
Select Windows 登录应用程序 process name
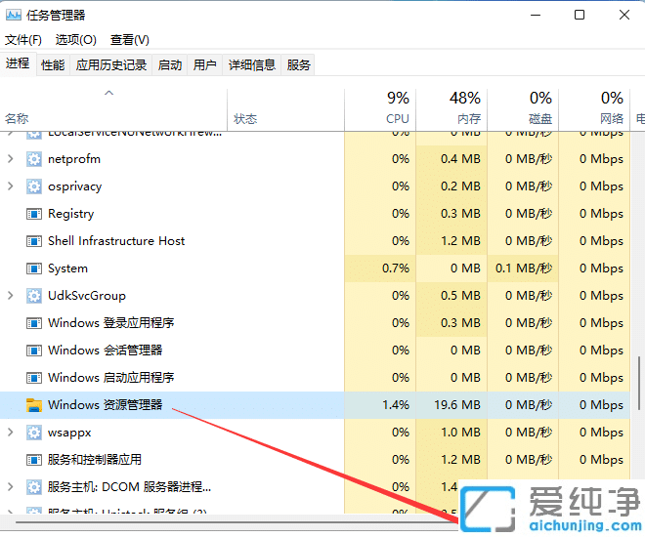coord(111,323)
